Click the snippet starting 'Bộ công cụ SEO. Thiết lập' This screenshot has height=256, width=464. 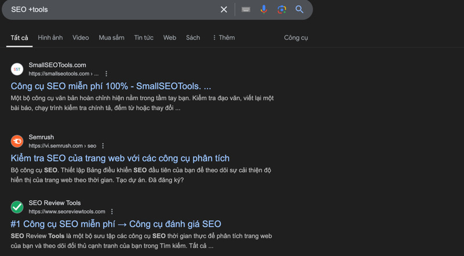141,175
